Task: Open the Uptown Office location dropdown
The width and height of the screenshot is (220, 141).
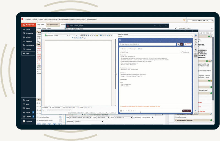Action: [200, 21]
